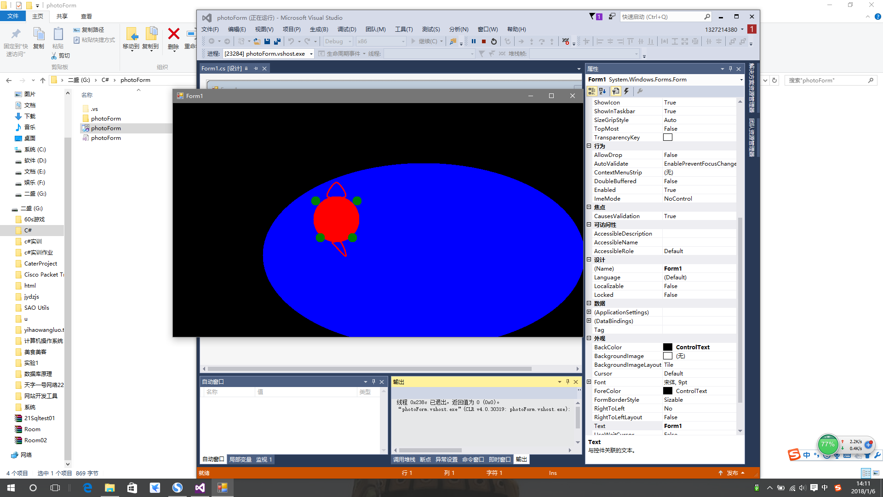883x497 pixels.
Task: Open the 调试(D) menu
Action: (x=346, y=29)
